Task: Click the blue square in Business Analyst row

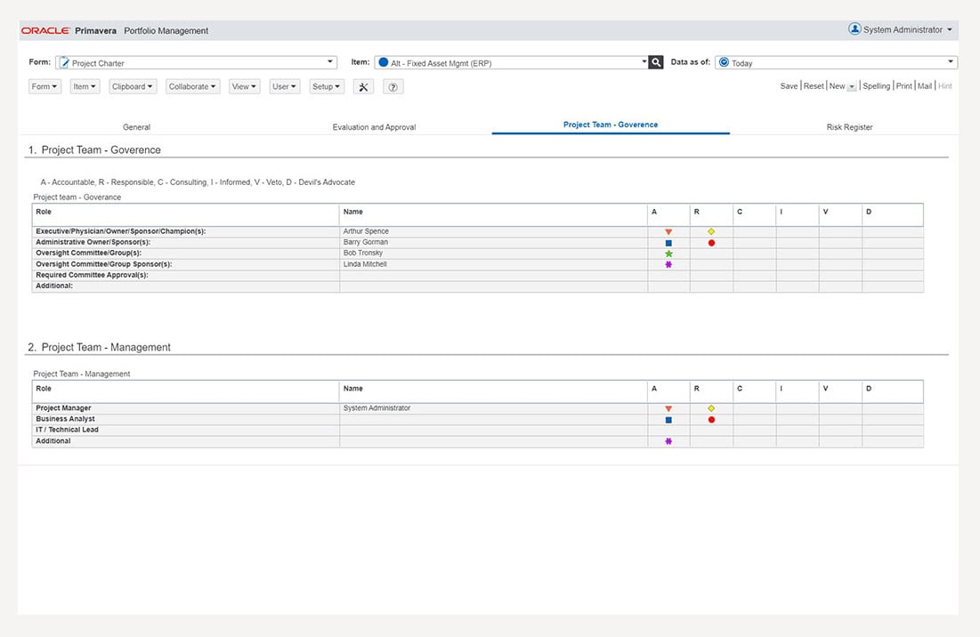Action: [x=668, y=420]
